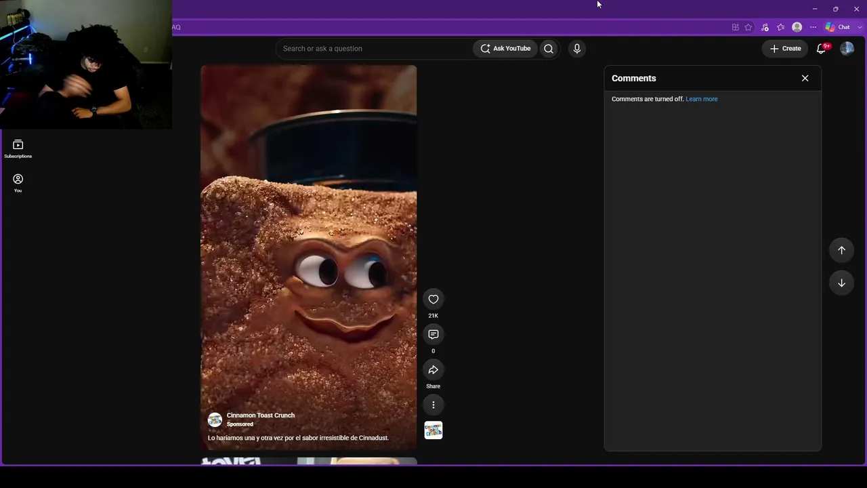Image resolution: width=867 pixels, height=488 pixels.
Task: Open the browser three-dot settings menu
Action: click(x=813, y=27)
